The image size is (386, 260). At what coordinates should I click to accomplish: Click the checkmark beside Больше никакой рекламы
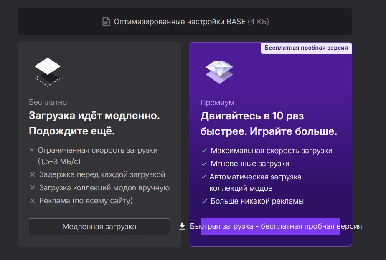pos(204,202)
